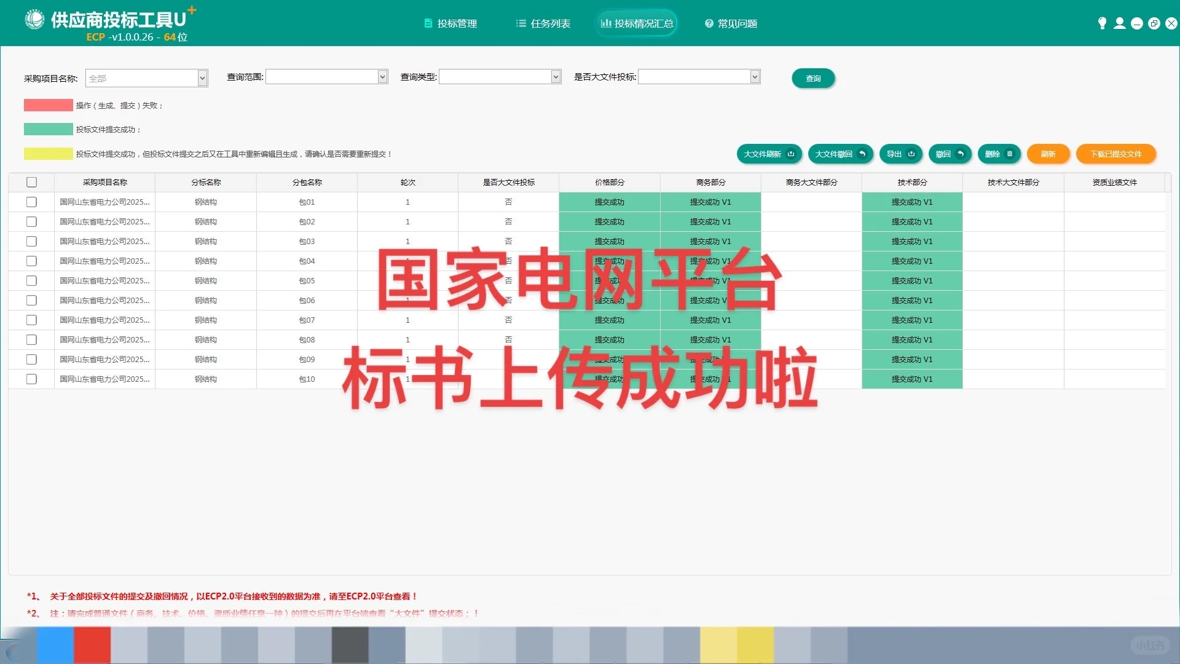Click the 查询 search button
Viewport: 1180px width, 664px height.
coord(813,78)
